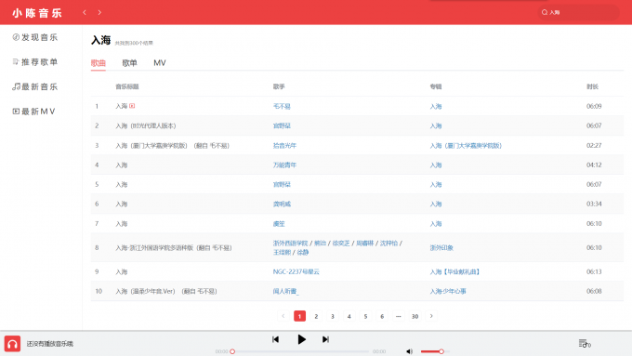Open 推荐歌单 in the sidebar
This screenshot has height=356, width=632.
pos(35,62)
